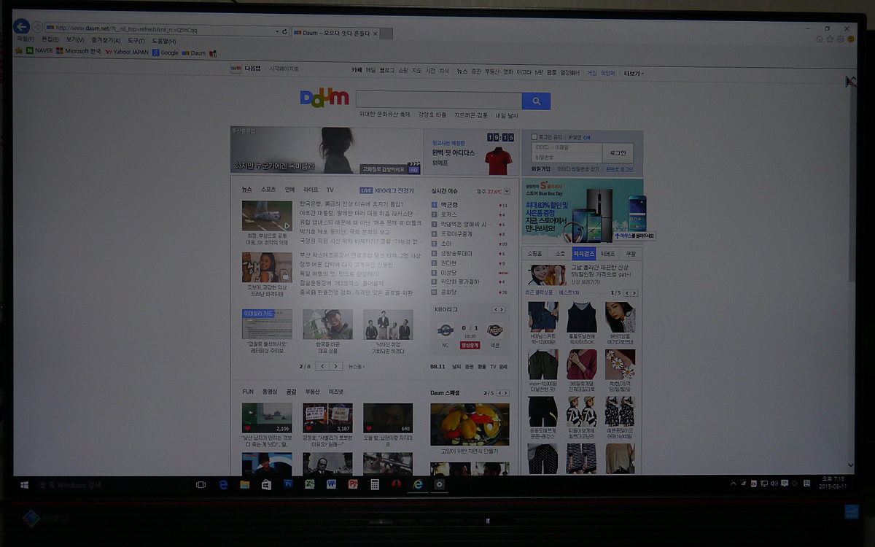
Task: Click the 회원가입 link
Action: tap(540, 168)
